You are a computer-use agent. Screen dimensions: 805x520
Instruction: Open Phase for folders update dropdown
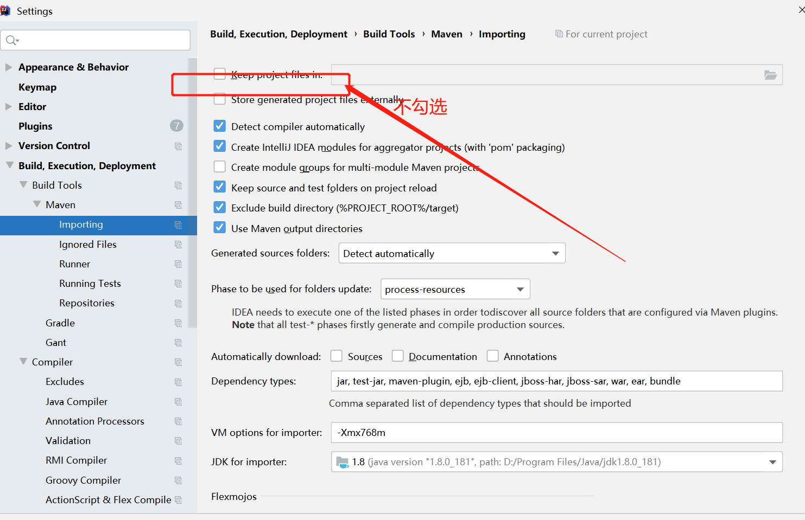click(x=455, y=289)
